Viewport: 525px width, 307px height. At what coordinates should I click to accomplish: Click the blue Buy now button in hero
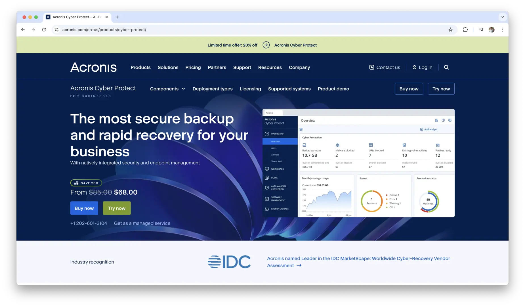pyautogui.click(x=84, y=208)
